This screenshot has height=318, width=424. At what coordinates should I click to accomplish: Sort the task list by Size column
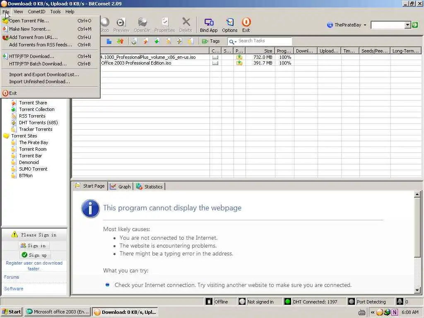[x=260, y=51]
